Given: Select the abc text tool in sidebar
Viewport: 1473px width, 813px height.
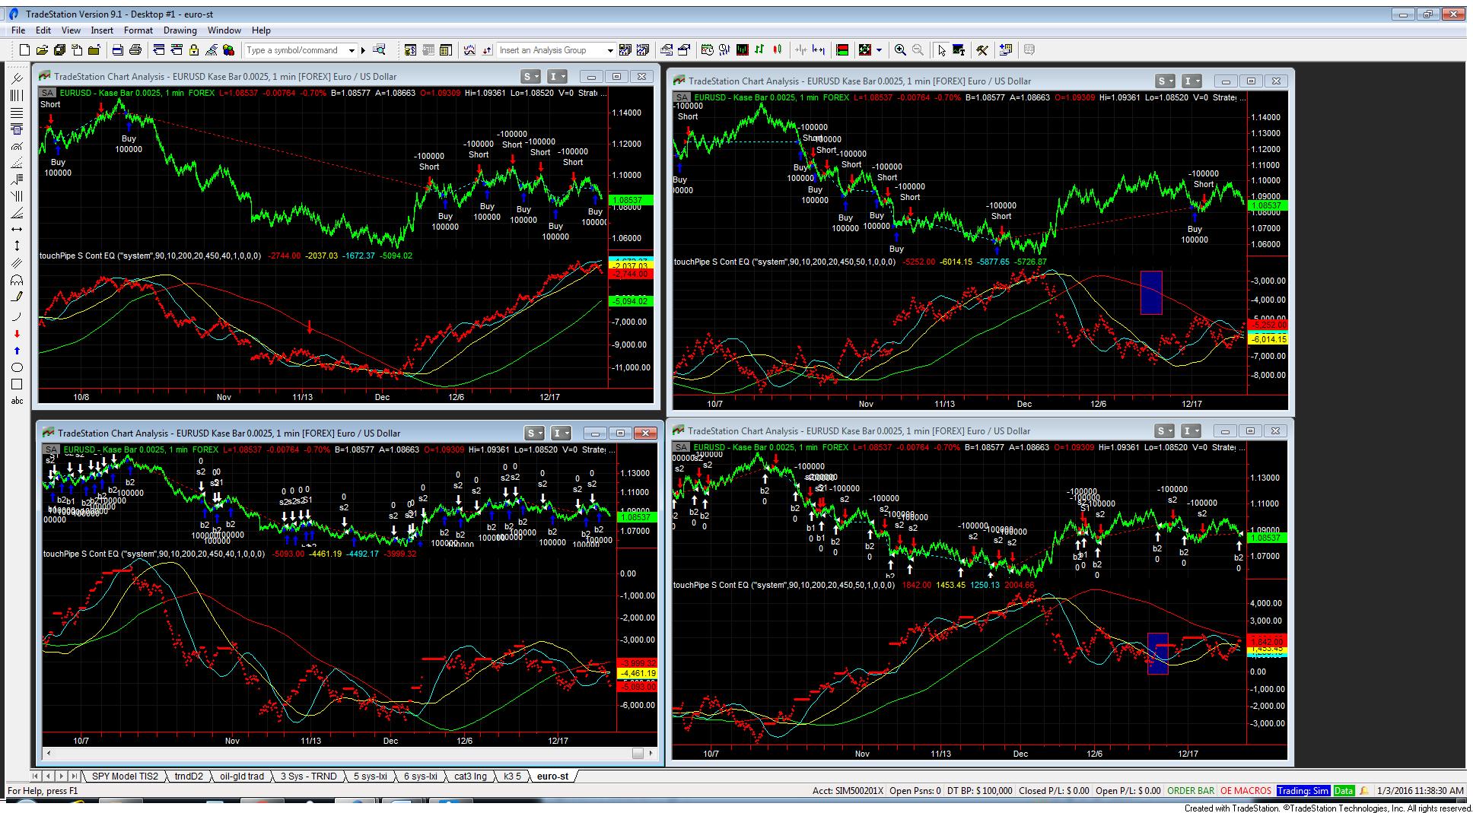Looking at the screenshot, I should point(17,401).
